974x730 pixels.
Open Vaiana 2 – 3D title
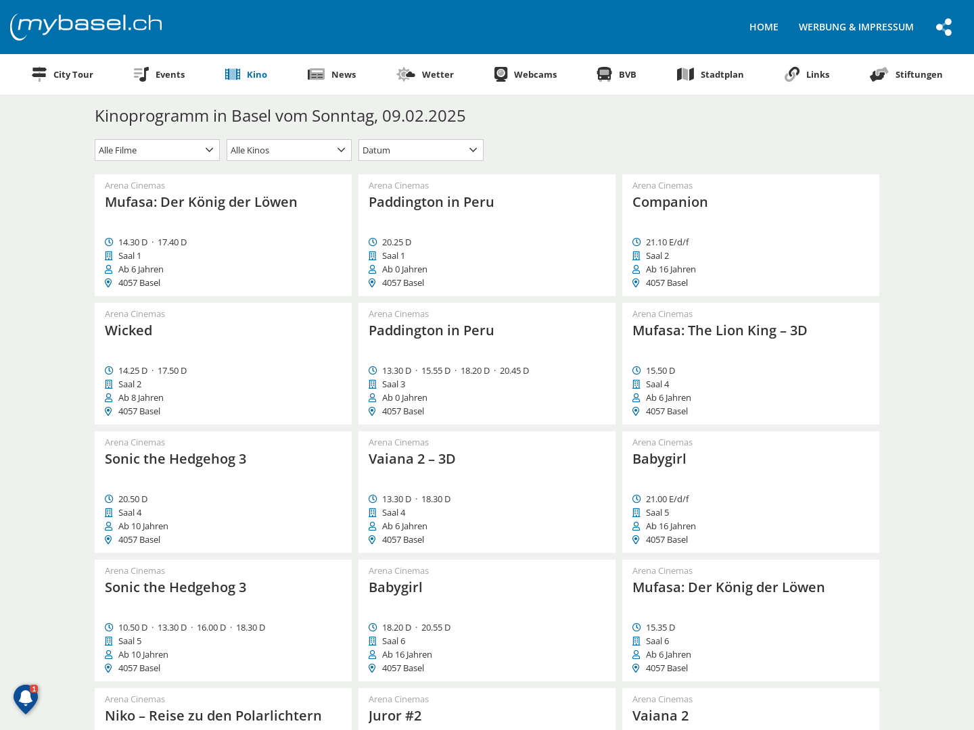pyautogui.click(x=412, y=459)
